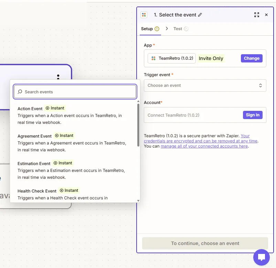
Task: Select the Action Event trigger
Action: [x=73, y=115]
